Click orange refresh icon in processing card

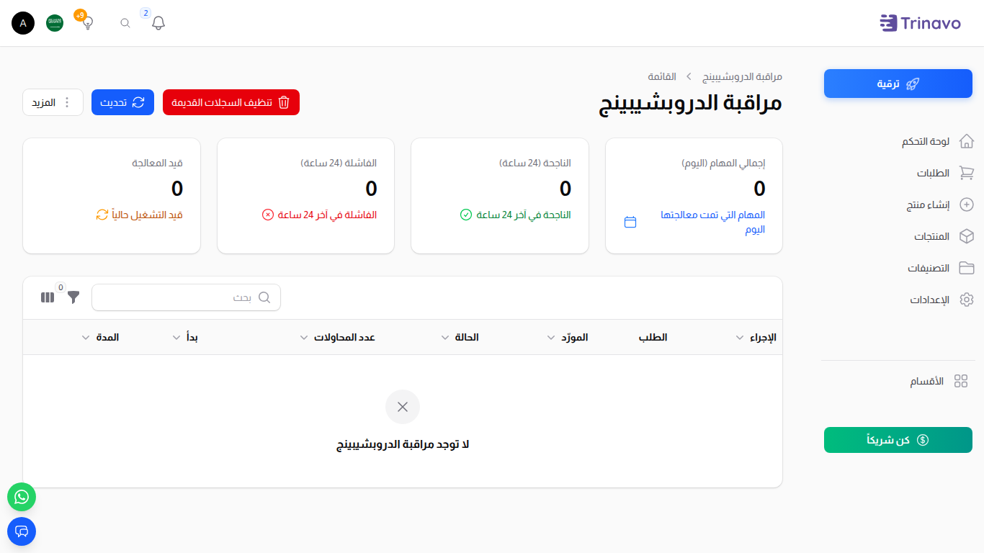click(102, 215)
